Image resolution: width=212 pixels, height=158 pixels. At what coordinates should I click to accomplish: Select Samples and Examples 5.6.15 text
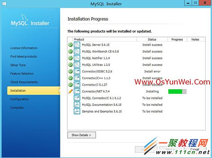(102, 111)
